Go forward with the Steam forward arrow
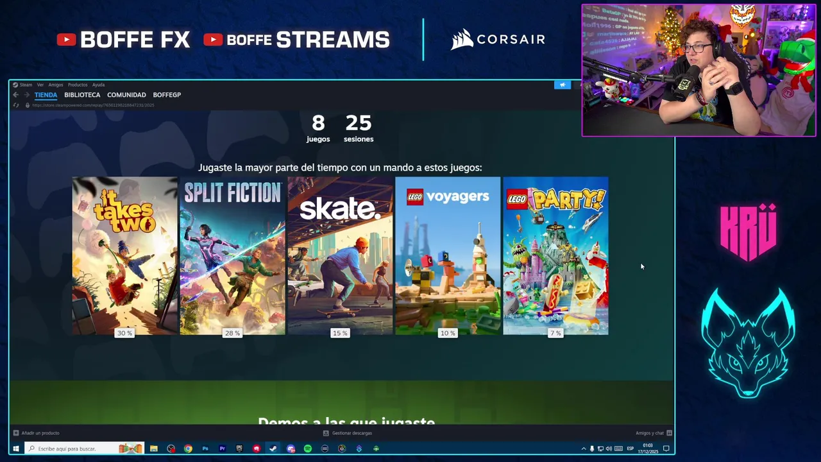The height and width of the screenshot is (462, 821). pos(26,95)
